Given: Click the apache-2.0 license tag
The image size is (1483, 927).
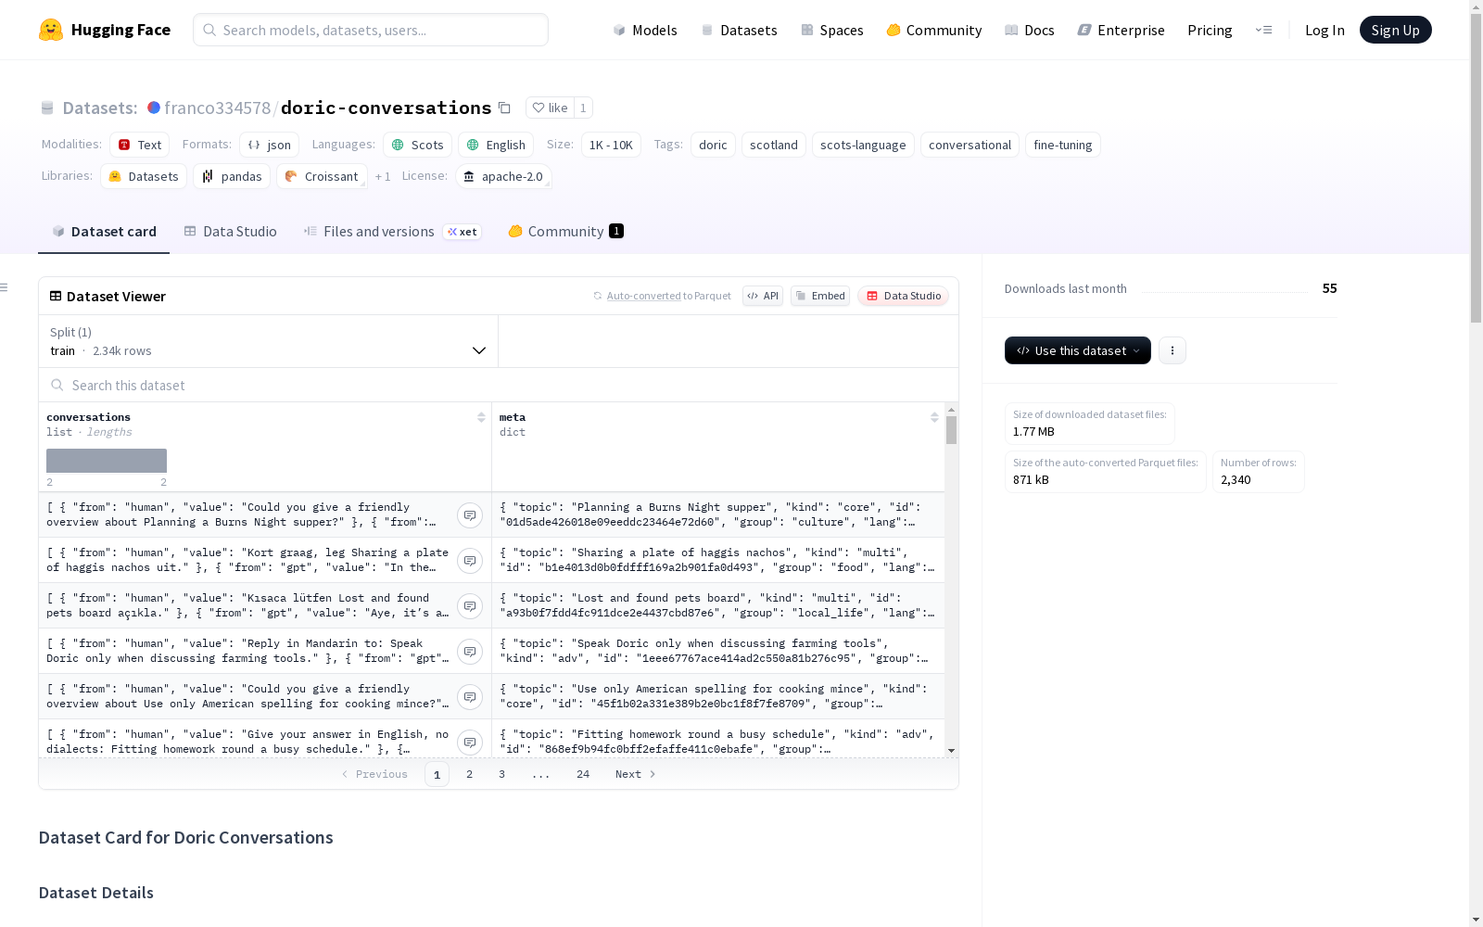Looking at the screenshot, I should pos(503,176).
